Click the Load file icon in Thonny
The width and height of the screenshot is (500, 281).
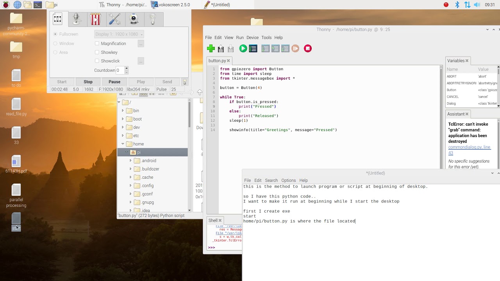[x=221, y=48]
